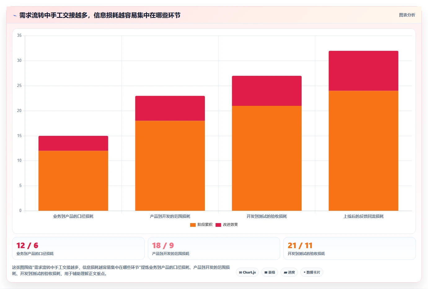428x289 pixels.
Task: Click the red segment above 业务到产品的口径损耗 bar
Action: (73, 143)
